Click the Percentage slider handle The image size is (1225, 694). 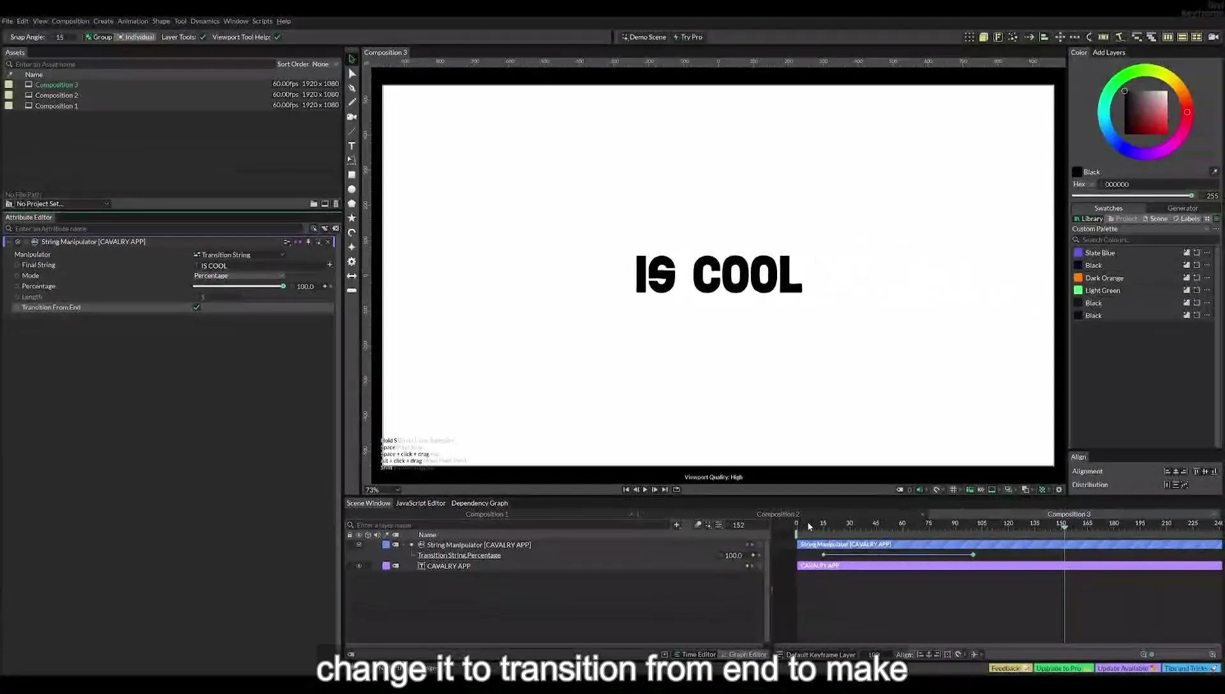(x=283, y=286)
